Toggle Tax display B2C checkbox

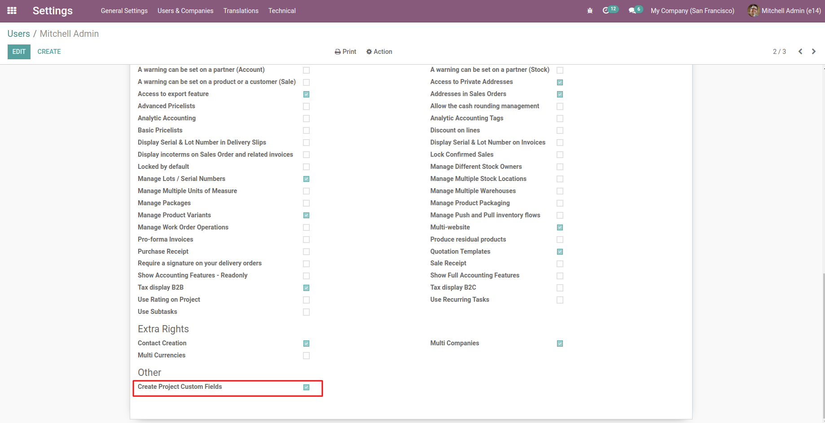560,288
